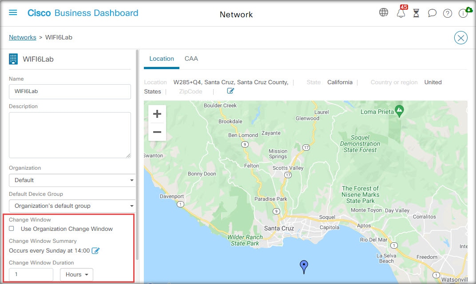Click Boulder Creek label on map
Image resolution: width=476 pixels, height=284 pixels.
[x=220, y=105]
